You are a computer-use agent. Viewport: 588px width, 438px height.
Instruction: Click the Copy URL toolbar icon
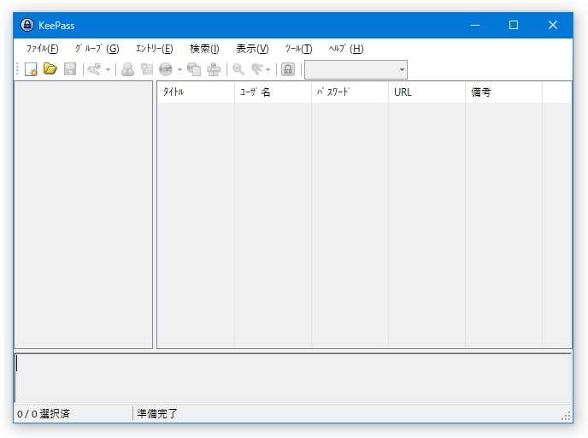click(x=194, y=69)
